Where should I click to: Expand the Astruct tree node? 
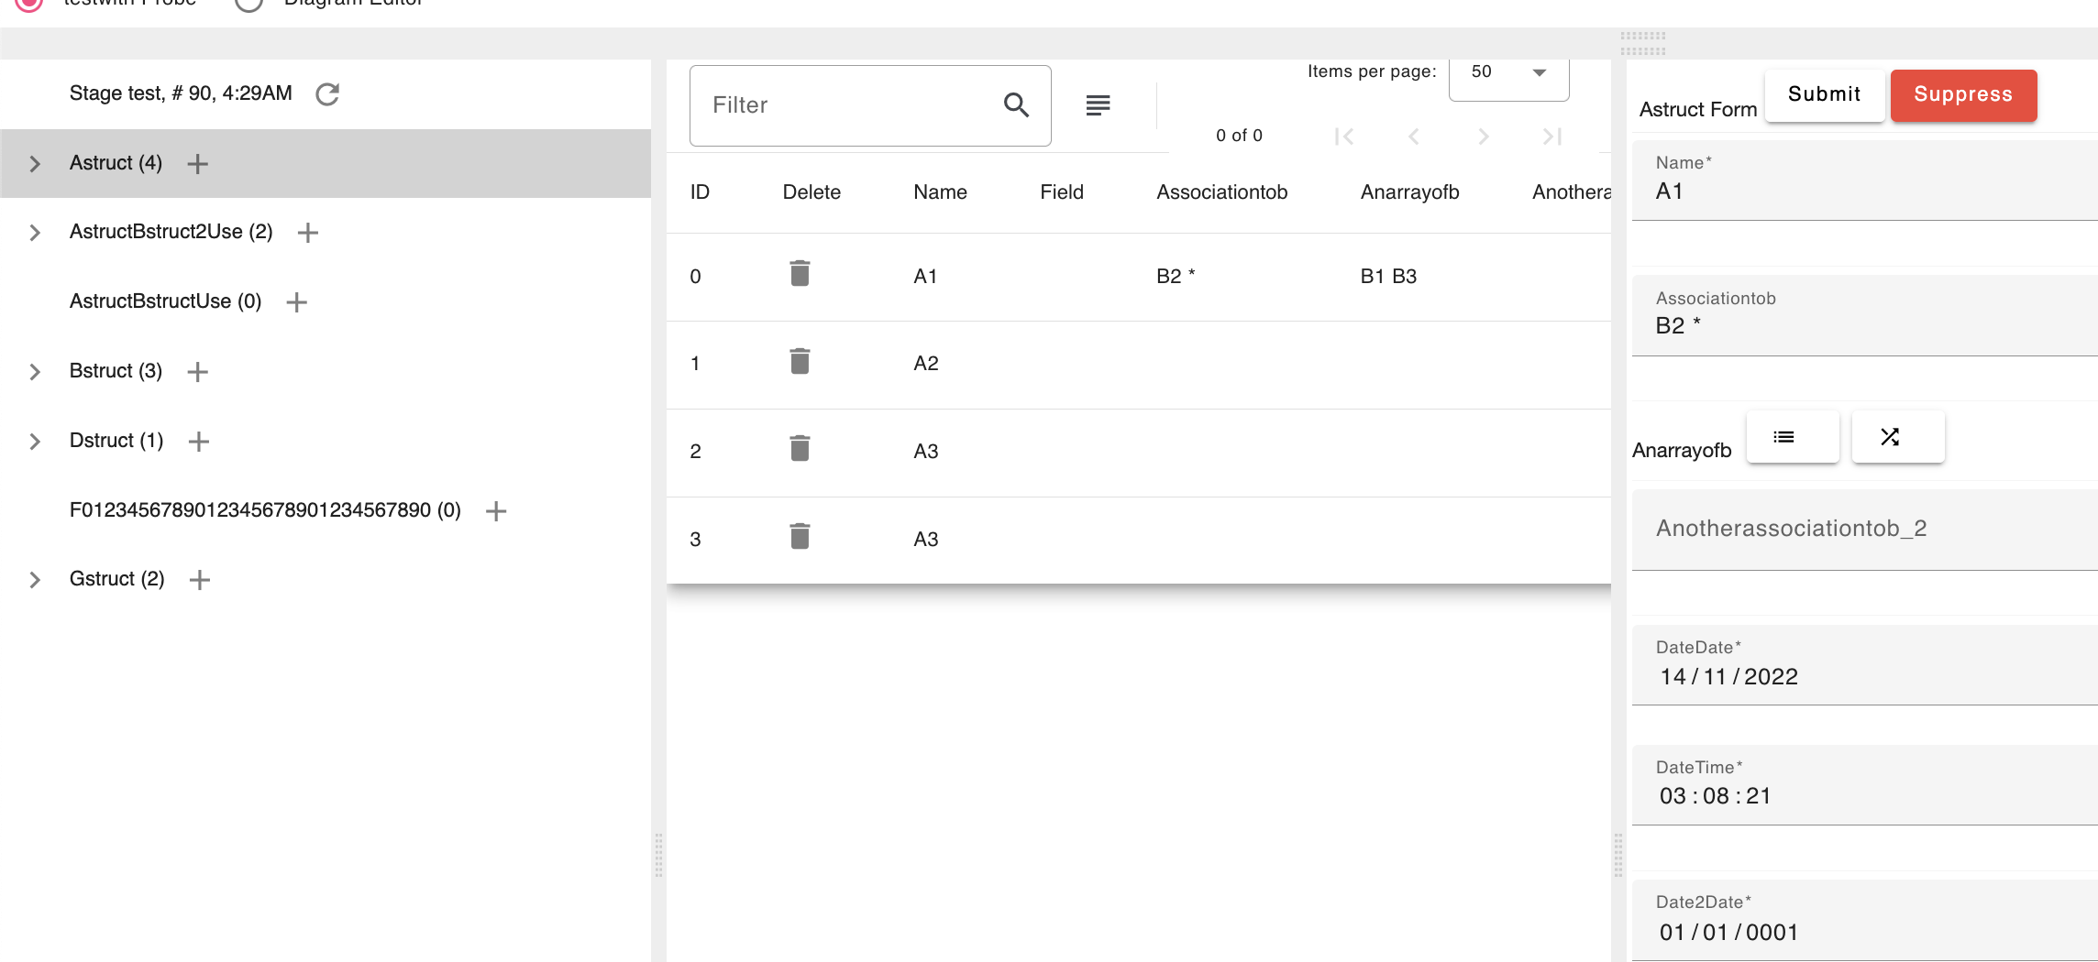pos(35,163)
